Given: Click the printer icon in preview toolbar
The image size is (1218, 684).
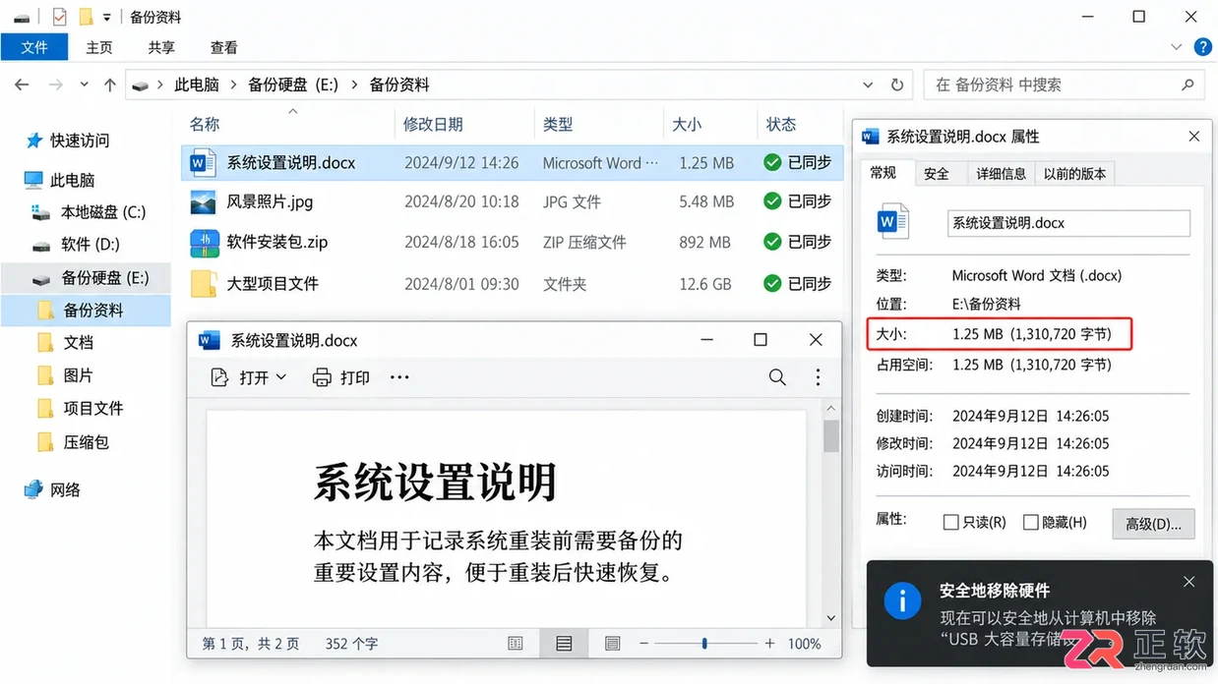Looking at the screenshot, I should [x=322, y=377].
